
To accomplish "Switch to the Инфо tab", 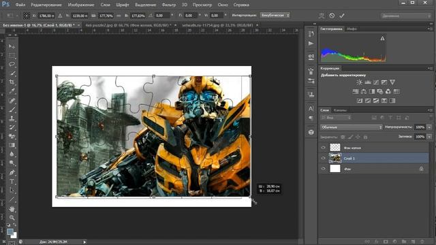I will 352,29.
